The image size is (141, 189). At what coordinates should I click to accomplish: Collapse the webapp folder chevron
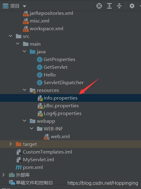[x=24, y=121]
